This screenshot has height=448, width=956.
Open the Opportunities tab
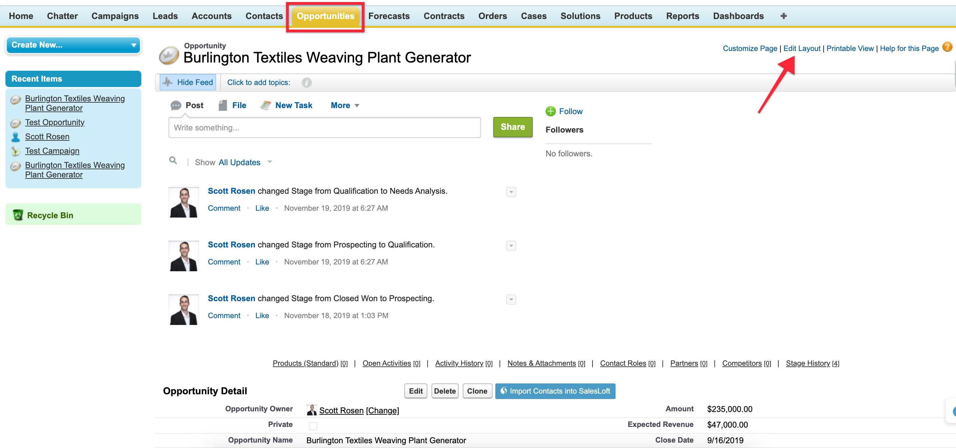tap(325, 16)
